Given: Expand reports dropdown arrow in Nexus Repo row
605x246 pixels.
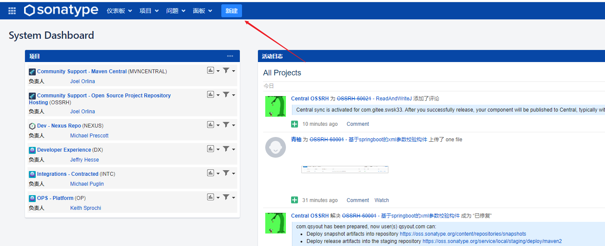Looking at the screenshot, I should 218,125.
